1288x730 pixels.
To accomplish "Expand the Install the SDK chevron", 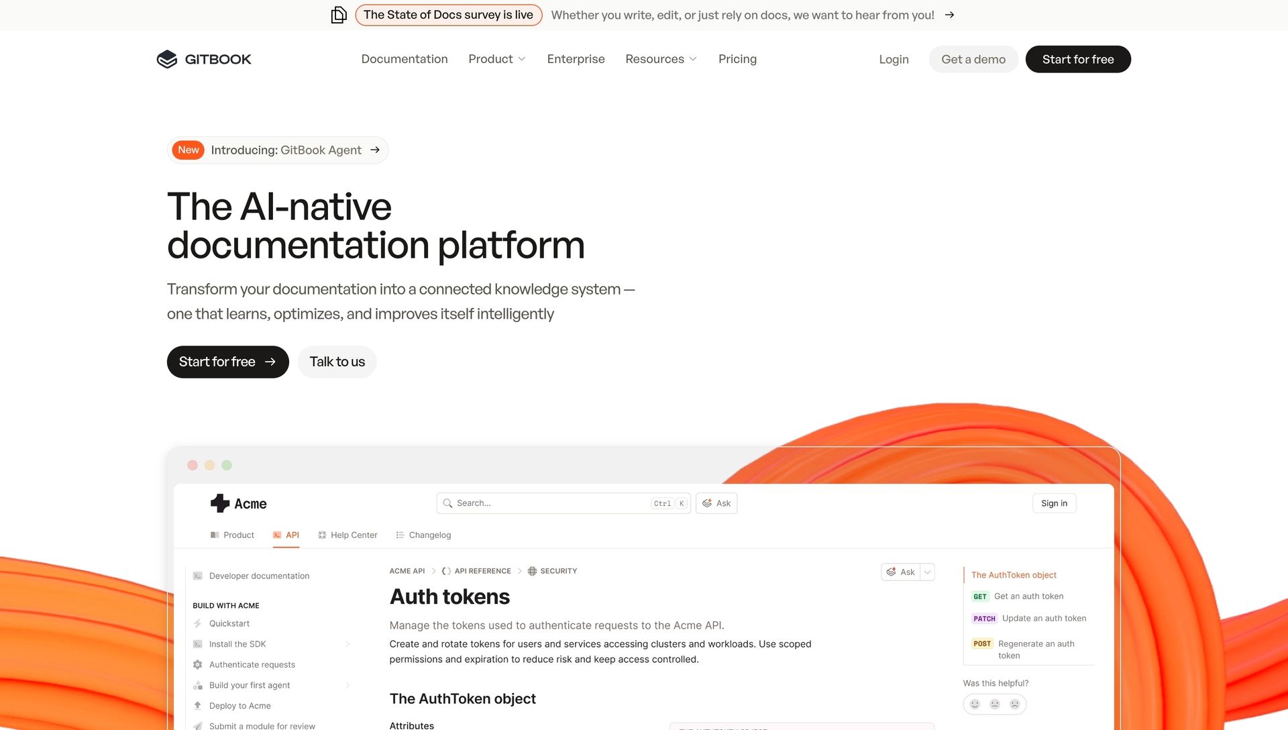I will coord(347,644).
